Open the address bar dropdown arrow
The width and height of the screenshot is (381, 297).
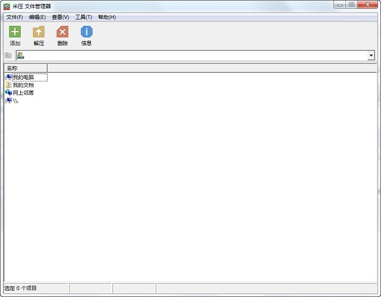point(371,55)
